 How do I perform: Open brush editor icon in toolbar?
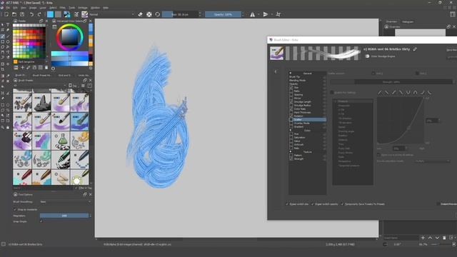76,14
